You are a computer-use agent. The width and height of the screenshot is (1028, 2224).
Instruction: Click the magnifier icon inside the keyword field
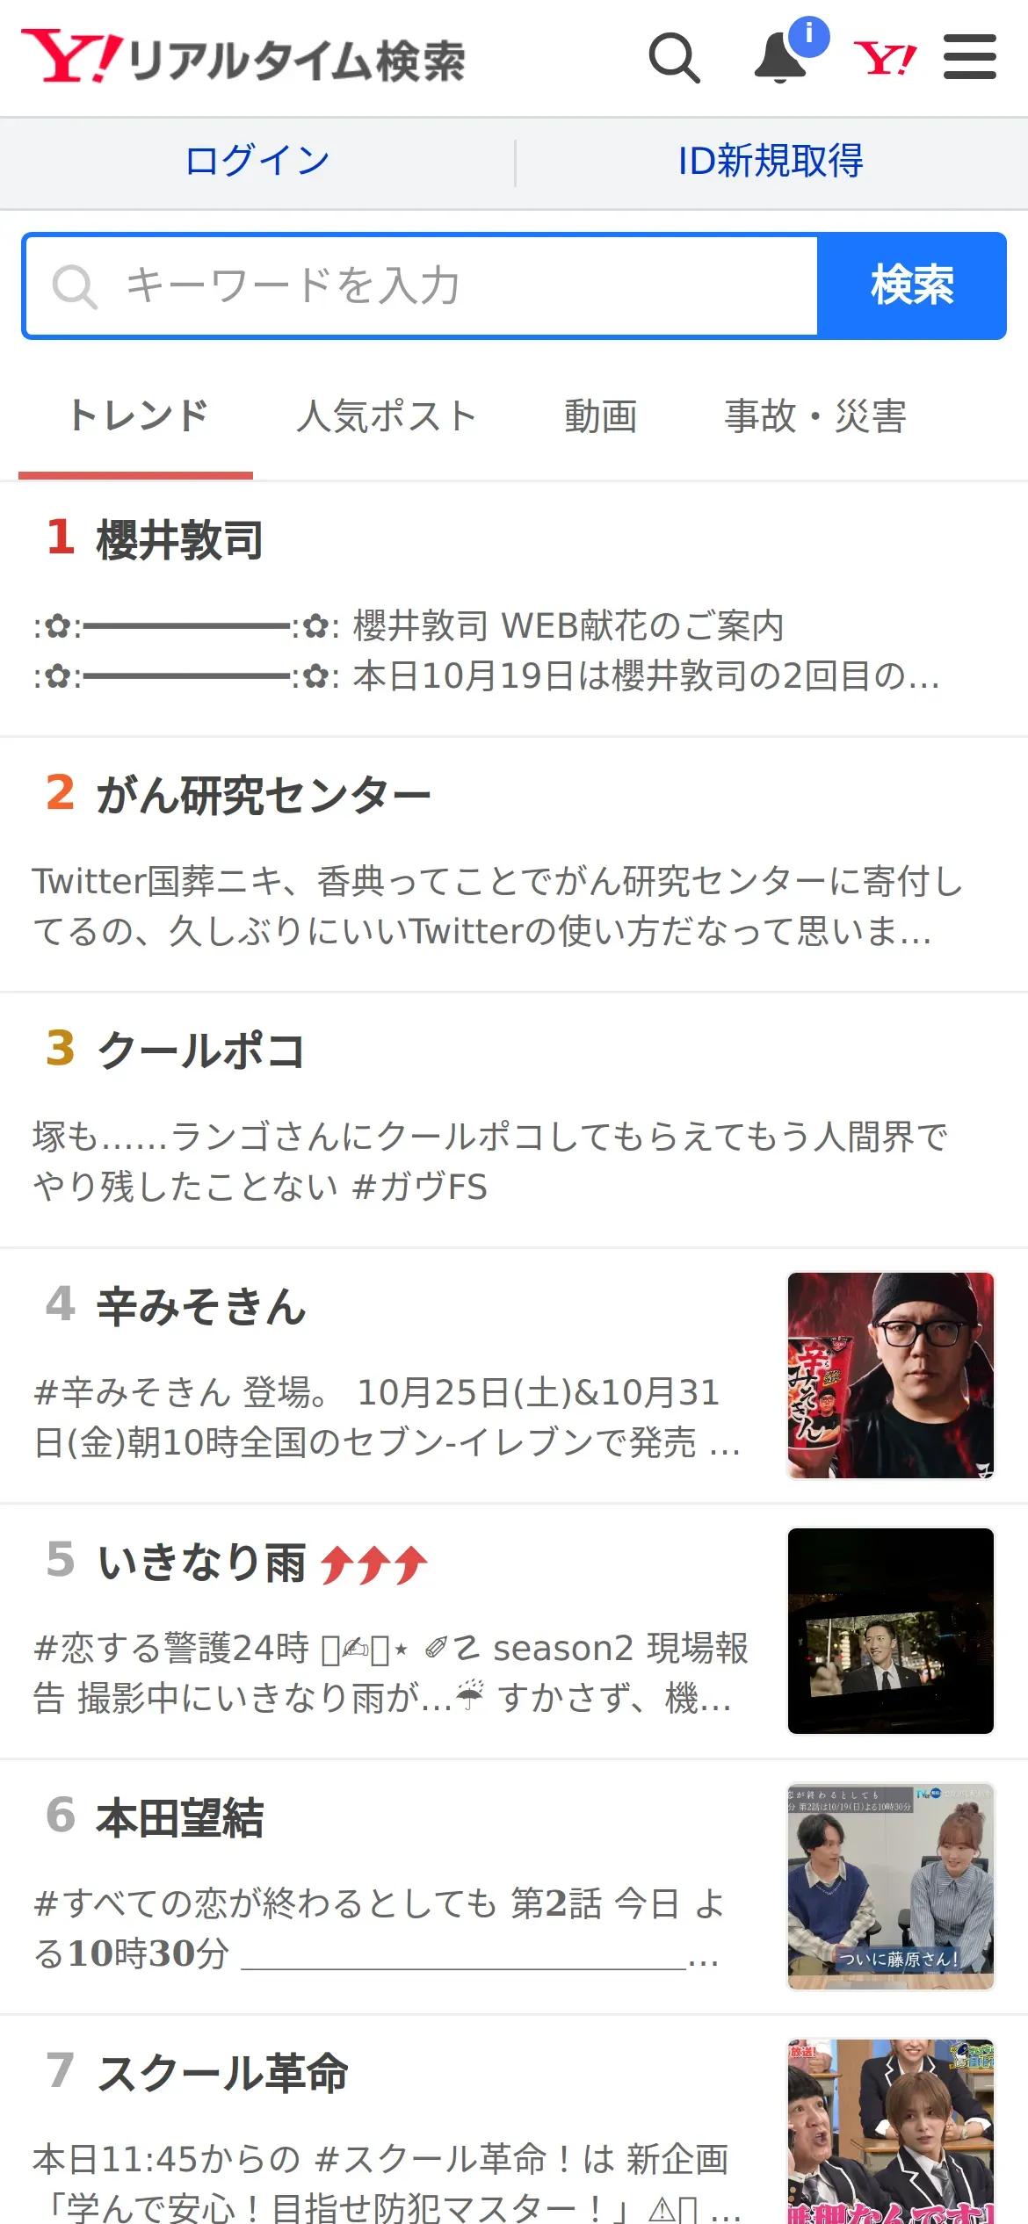(x=75, y=286)
